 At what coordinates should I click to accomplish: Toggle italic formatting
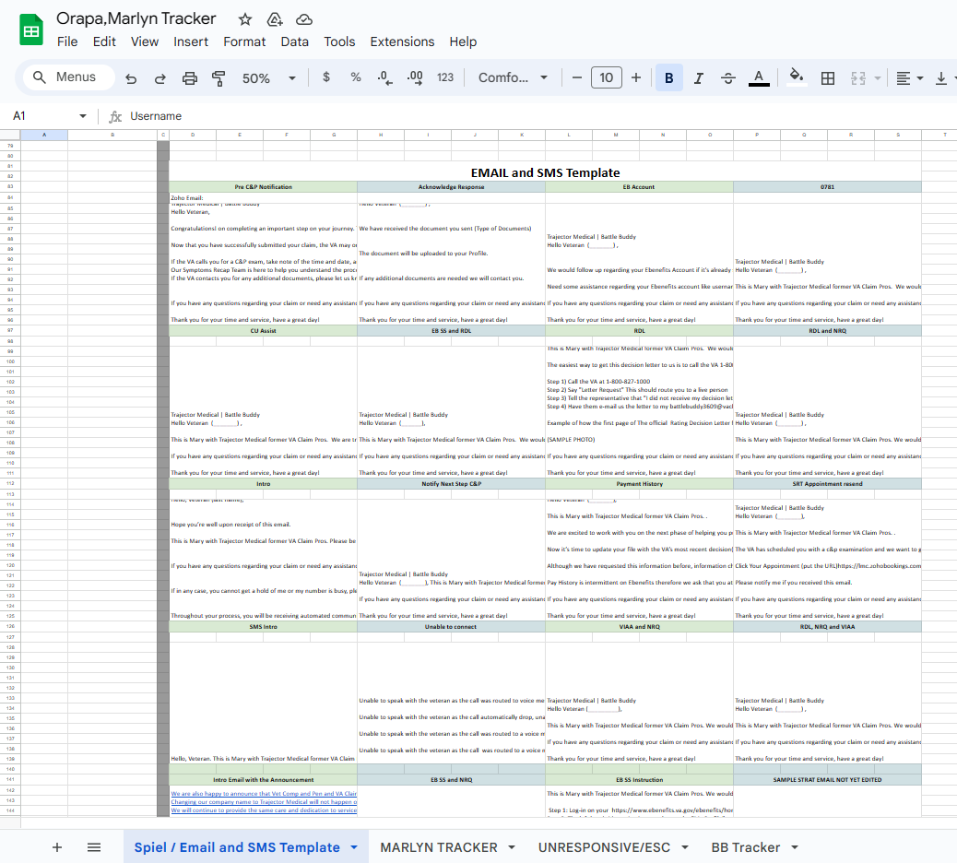(699, 78)
